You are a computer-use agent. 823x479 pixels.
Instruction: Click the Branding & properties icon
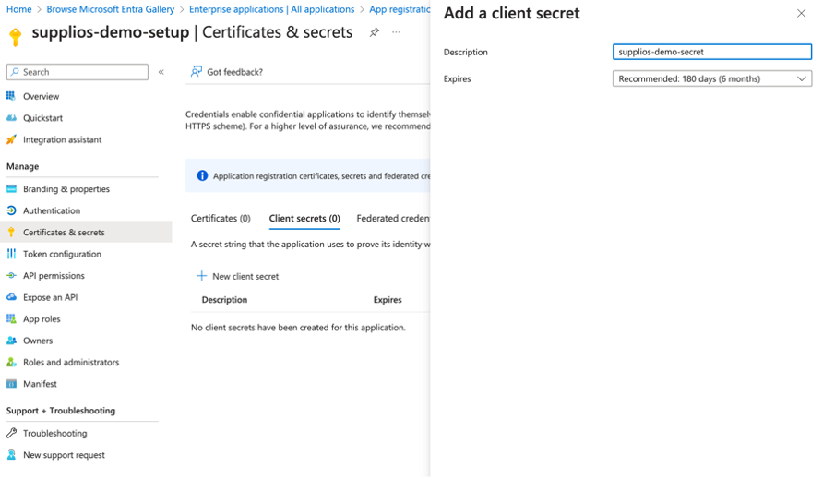11,188
